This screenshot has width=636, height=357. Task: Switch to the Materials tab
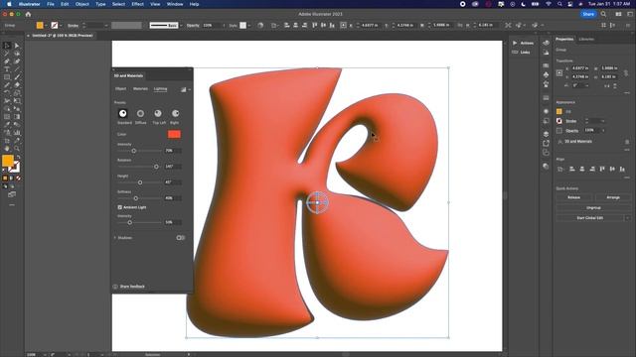pos(140,88)
